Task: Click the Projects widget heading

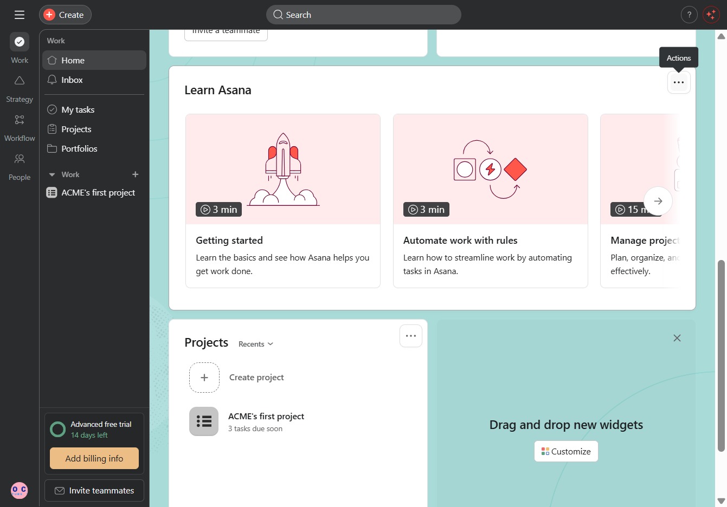Action: (207, 342)
